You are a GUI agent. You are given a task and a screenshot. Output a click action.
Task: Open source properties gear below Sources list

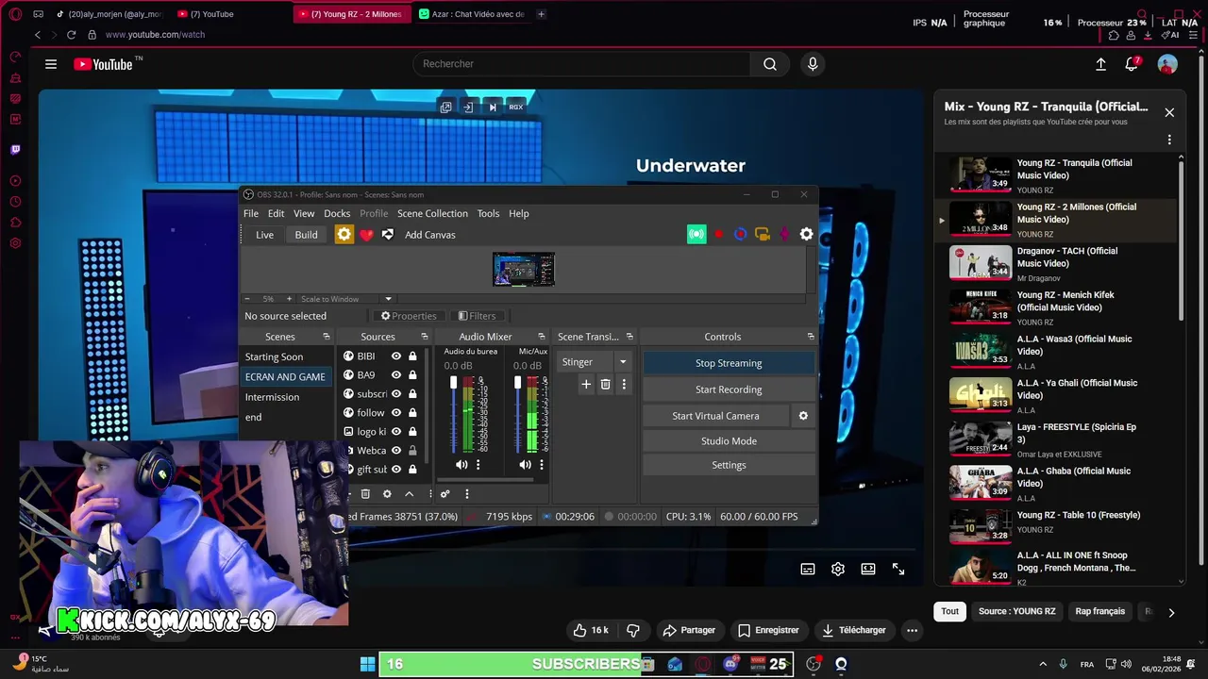tap(387, 493)
